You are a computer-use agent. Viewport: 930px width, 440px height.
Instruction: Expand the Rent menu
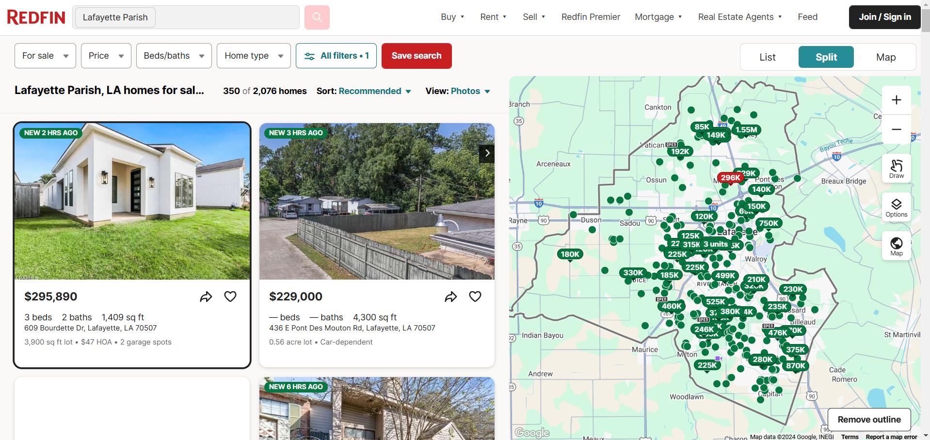(494, 17)
